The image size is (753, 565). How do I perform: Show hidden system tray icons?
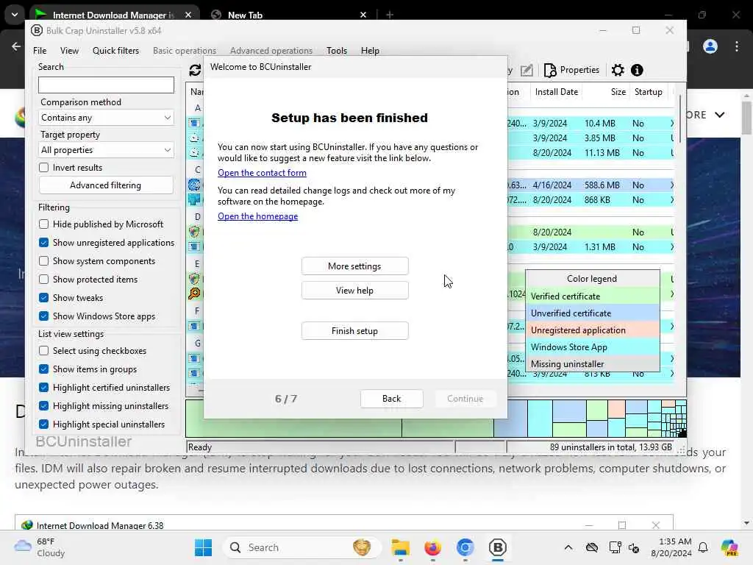[568, 547]
